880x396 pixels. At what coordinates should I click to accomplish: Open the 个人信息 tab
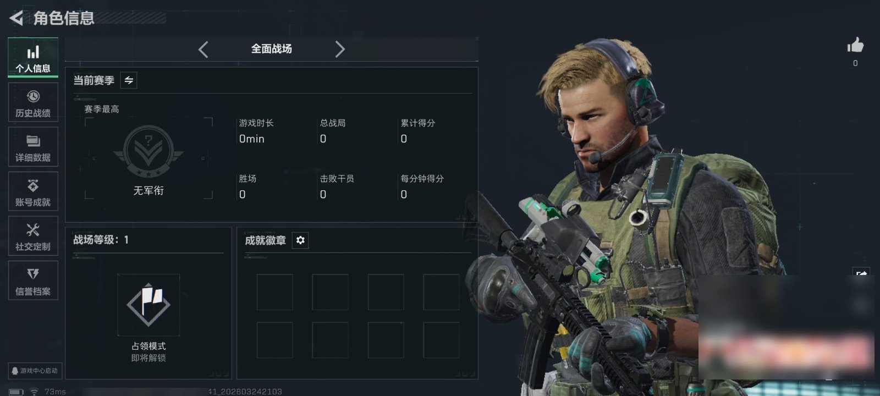point(33,58)
